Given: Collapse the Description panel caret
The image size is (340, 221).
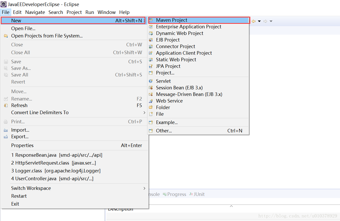Looking at the screenshot, I should pyautogui.click(x=231, y=206).
